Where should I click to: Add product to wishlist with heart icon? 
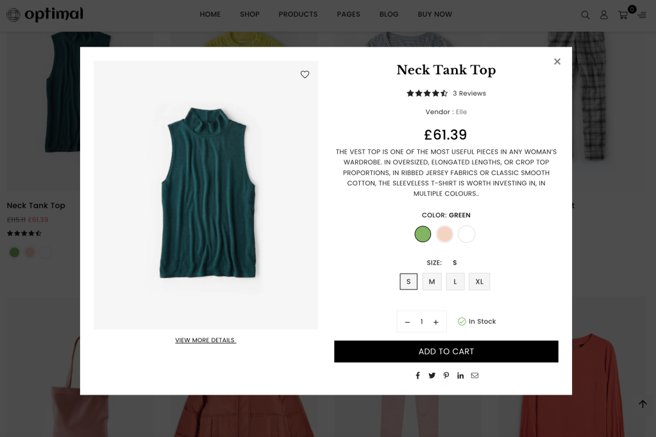point(305,74)
